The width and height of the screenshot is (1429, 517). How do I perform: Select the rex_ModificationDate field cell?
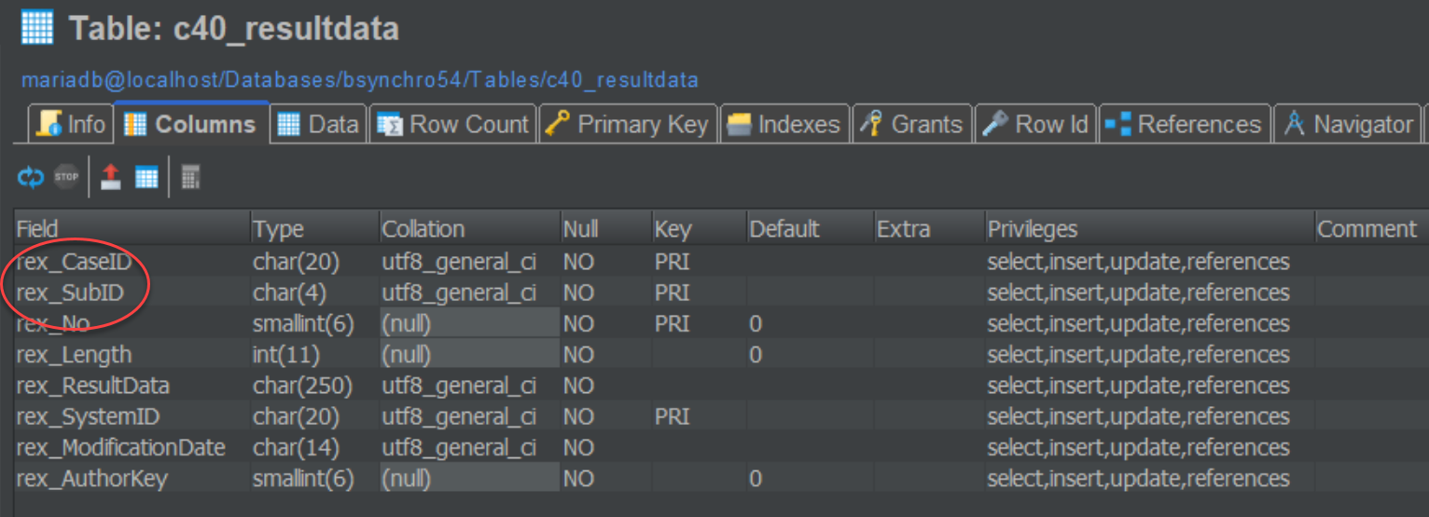point(132,447)
